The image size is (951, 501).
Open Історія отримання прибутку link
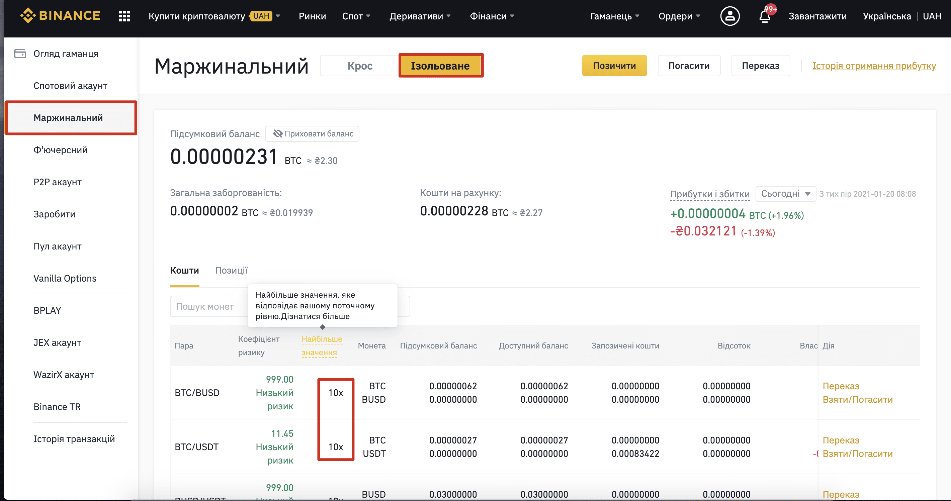(874, 66)
